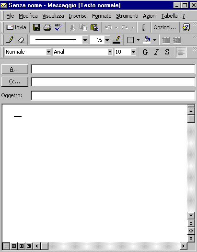The image size is (197, 252).
Task: Expand the Normale style dropdown
Action: pos(48,52)
